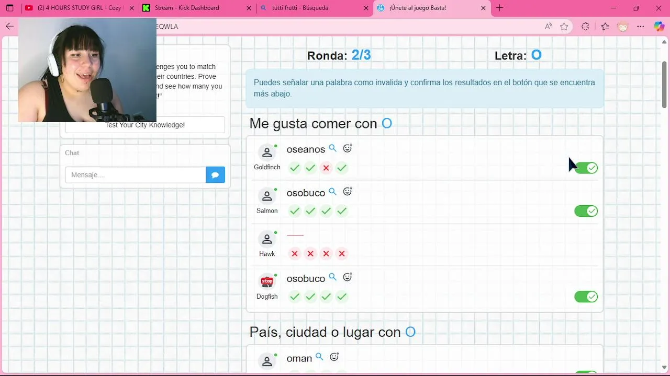Click the heading Me gusta comer con O
Viewport: 670px width, 376px height.
(321, 123)
